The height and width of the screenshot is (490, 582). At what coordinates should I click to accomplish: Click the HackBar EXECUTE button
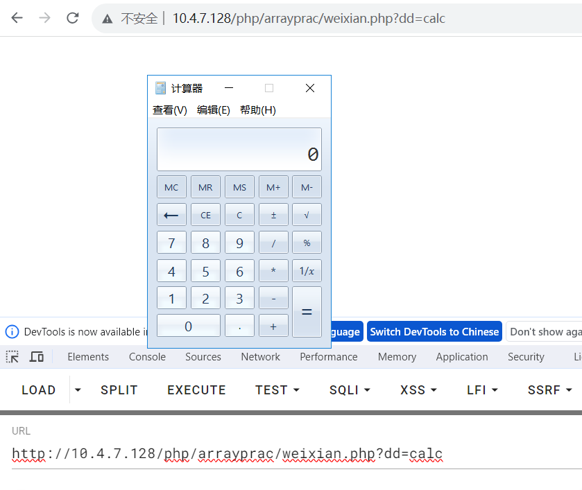196,390
